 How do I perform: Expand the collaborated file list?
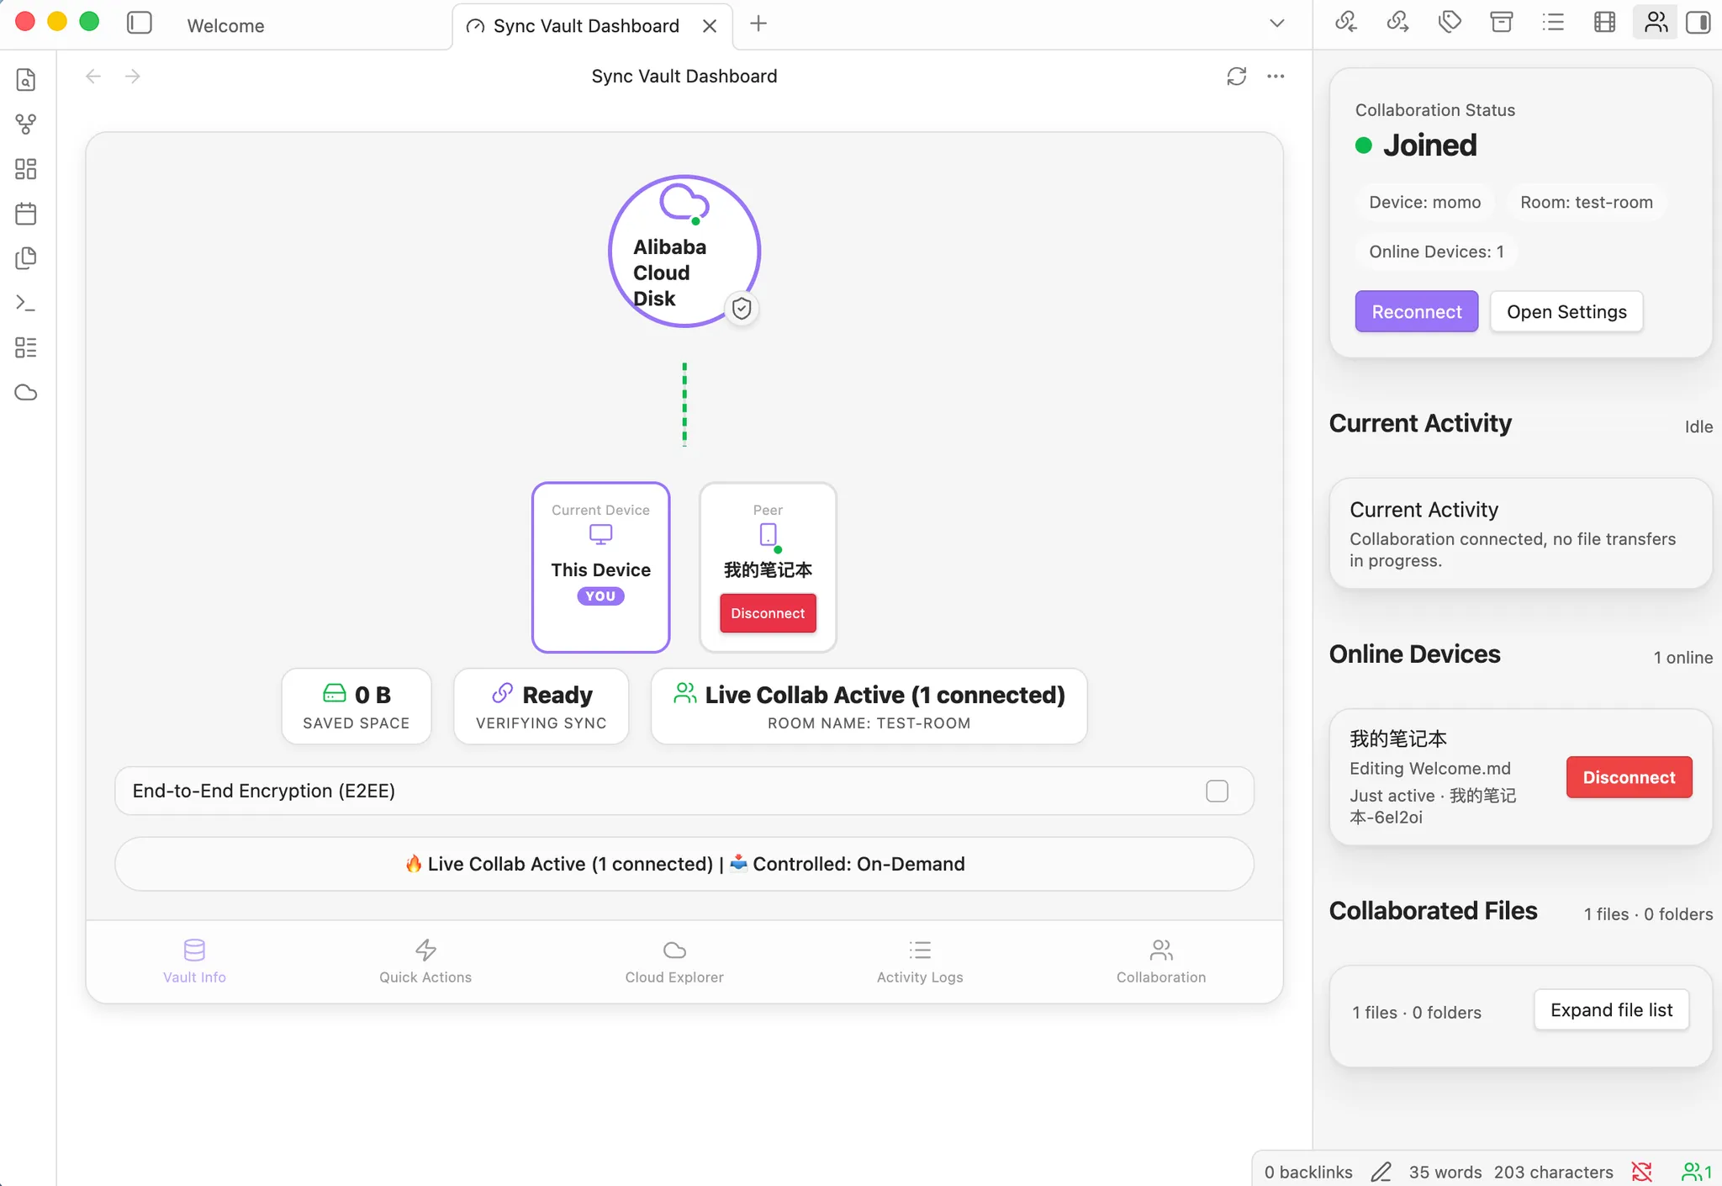click(x=1612, y=1010)
